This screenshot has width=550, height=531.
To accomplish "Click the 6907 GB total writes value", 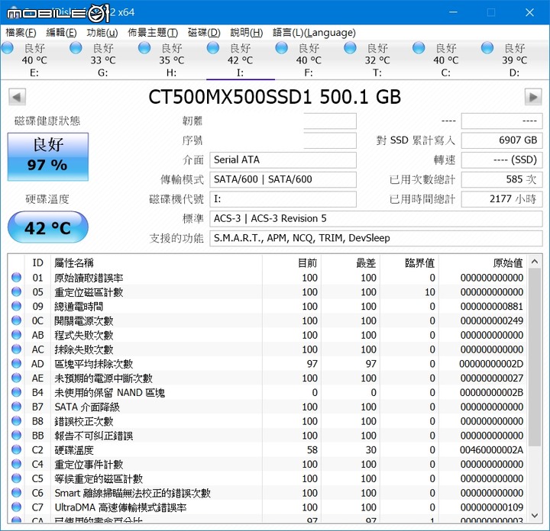I will (502, 140).
